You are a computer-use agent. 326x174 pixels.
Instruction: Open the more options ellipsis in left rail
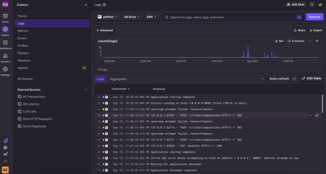[5, 161]
